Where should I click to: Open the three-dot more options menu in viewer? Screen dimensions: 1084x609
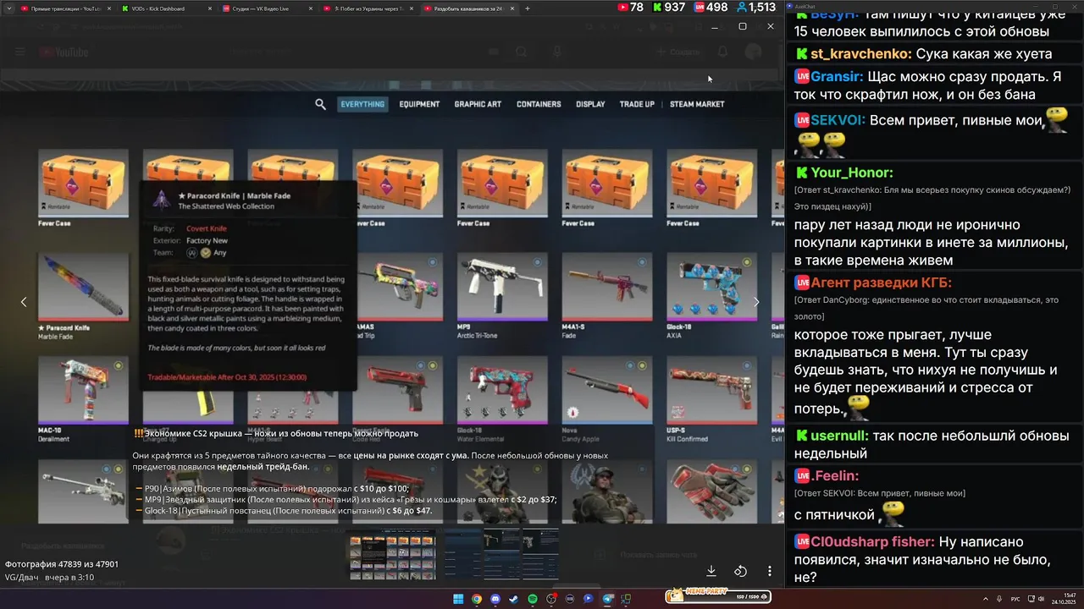pos(769,571)
